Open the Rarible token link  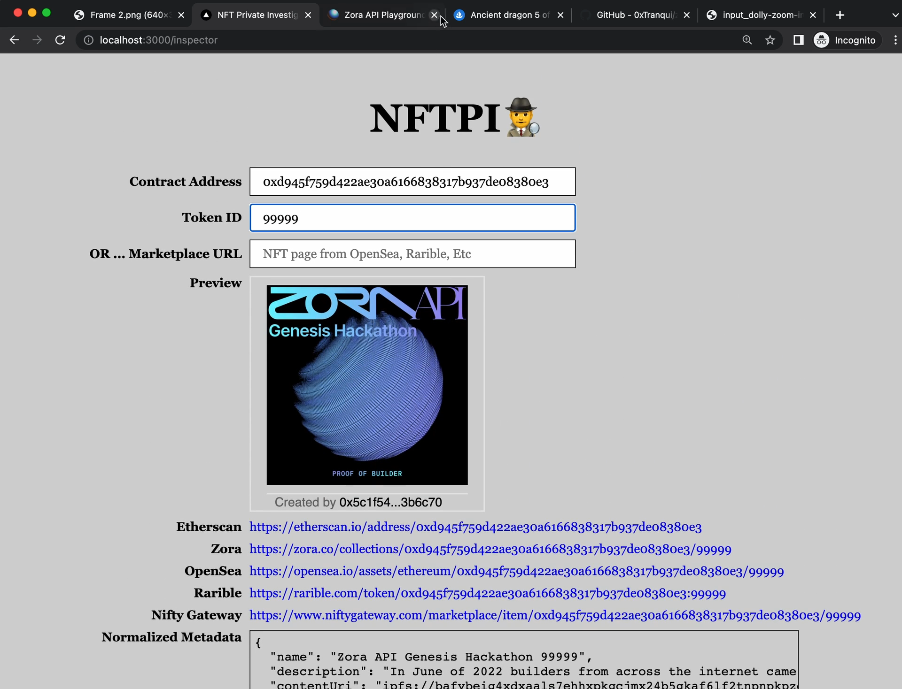488,593
